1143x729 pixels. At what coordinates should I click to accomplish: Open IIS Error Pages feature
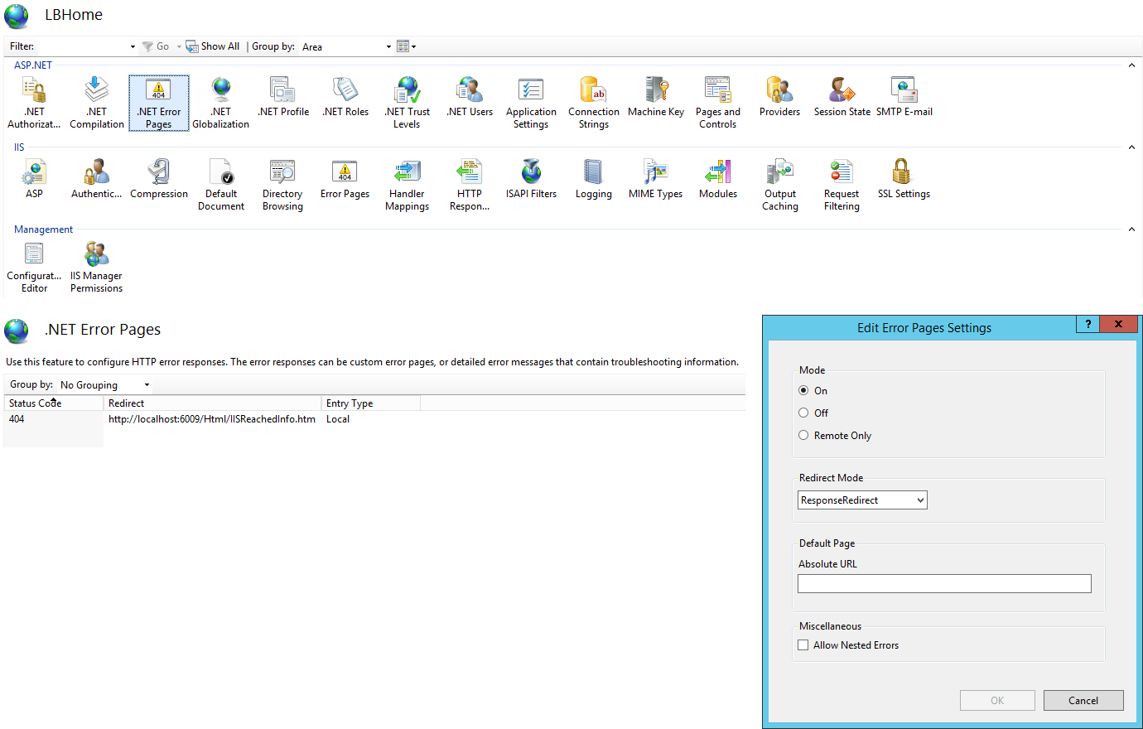(x=345, y=180)
